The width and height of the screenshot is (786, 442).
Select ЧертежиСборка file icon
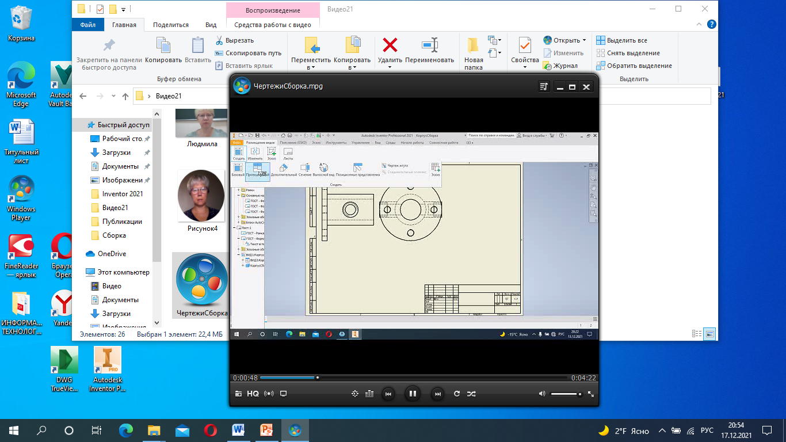point(201,279)
